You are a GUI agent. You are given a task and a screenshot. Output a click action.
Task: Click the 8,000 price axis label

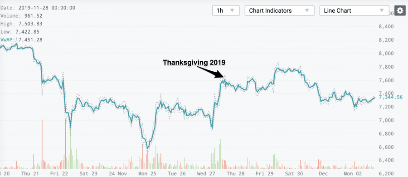[x=386, y=54]
